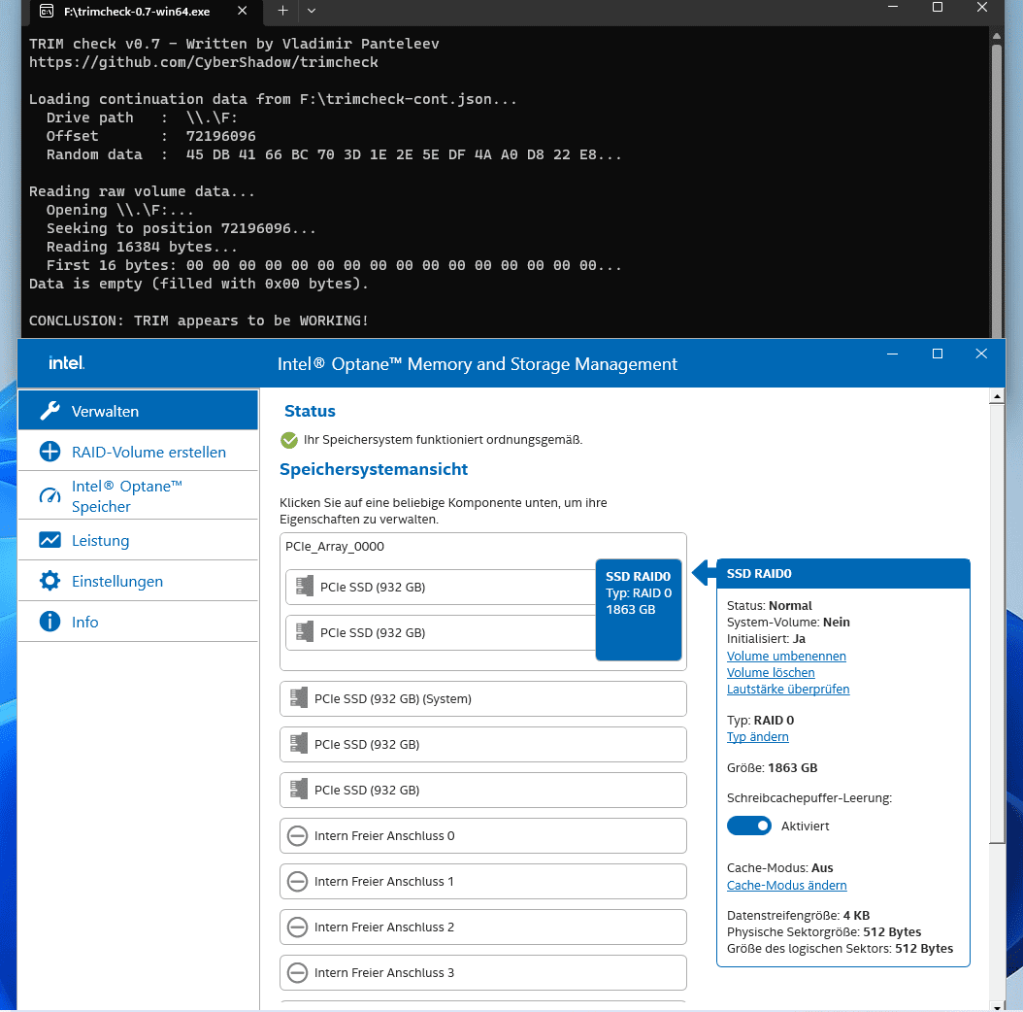
Task: Click the Intel window scrollbar up arrow
Action: click(x=996, y=396)
